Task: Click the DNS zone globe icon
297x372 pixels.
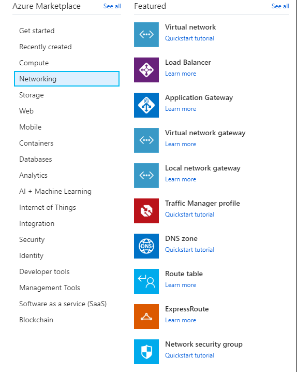Action: [146, 246]
